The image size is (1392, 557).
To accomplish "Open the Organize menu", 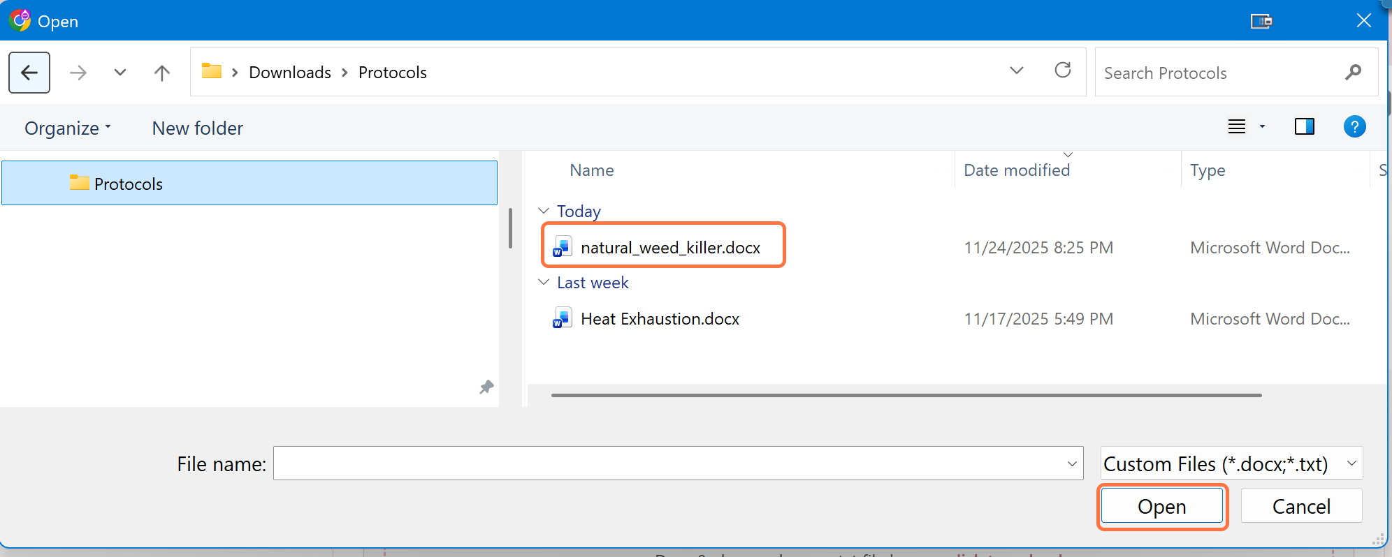I will (67, 128).
